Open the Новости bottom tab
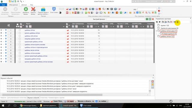 [3, 98]
